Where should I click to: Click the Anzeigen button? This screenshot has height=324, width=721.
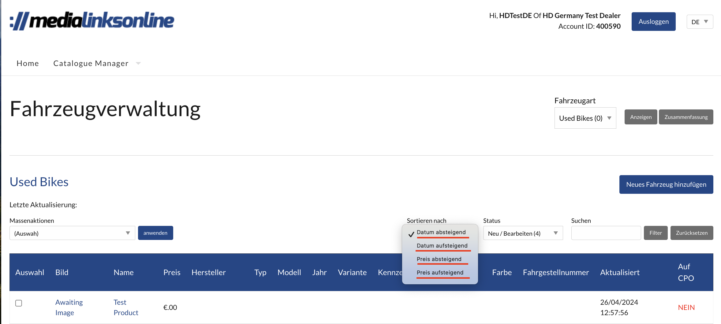coord(641,117)
